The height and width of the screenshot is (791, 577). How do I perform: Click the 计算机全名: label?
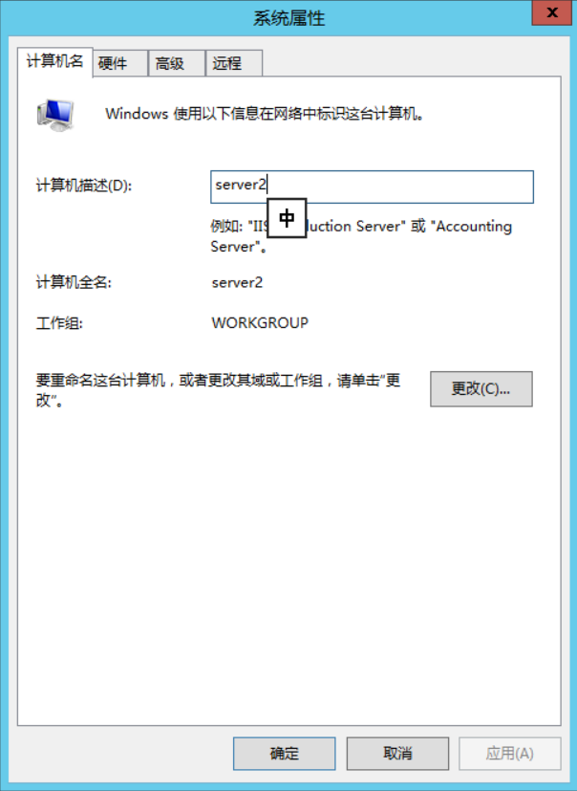[x=75, y=282]
